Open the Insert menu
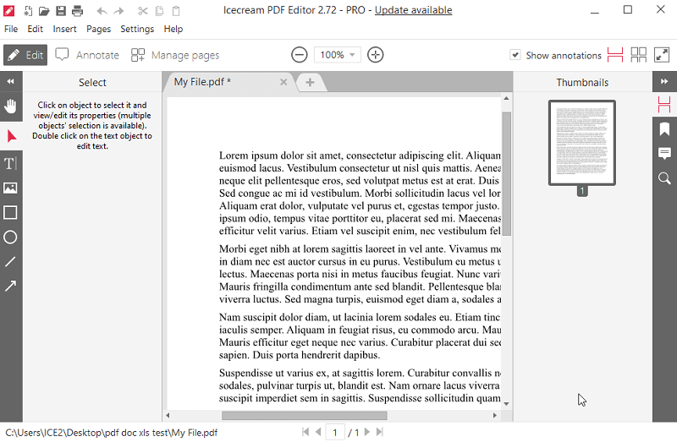 tap(64, 29)
